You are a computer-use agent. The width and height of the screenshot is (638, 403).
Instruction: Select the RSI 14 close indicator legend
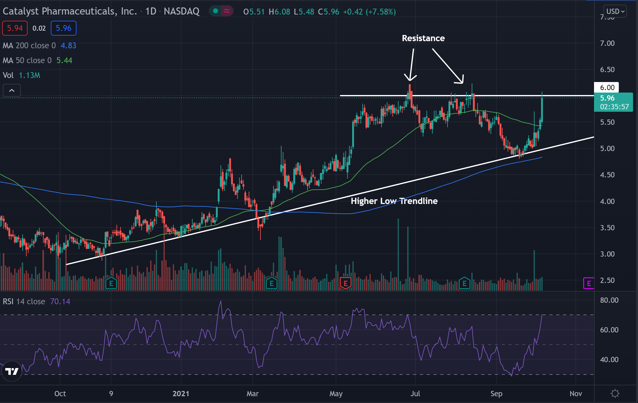pos(37,301)
